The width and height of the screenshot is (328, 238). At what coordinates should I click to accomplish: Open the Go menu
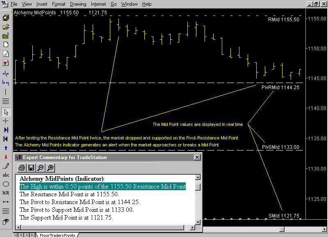tap(114, 4)
